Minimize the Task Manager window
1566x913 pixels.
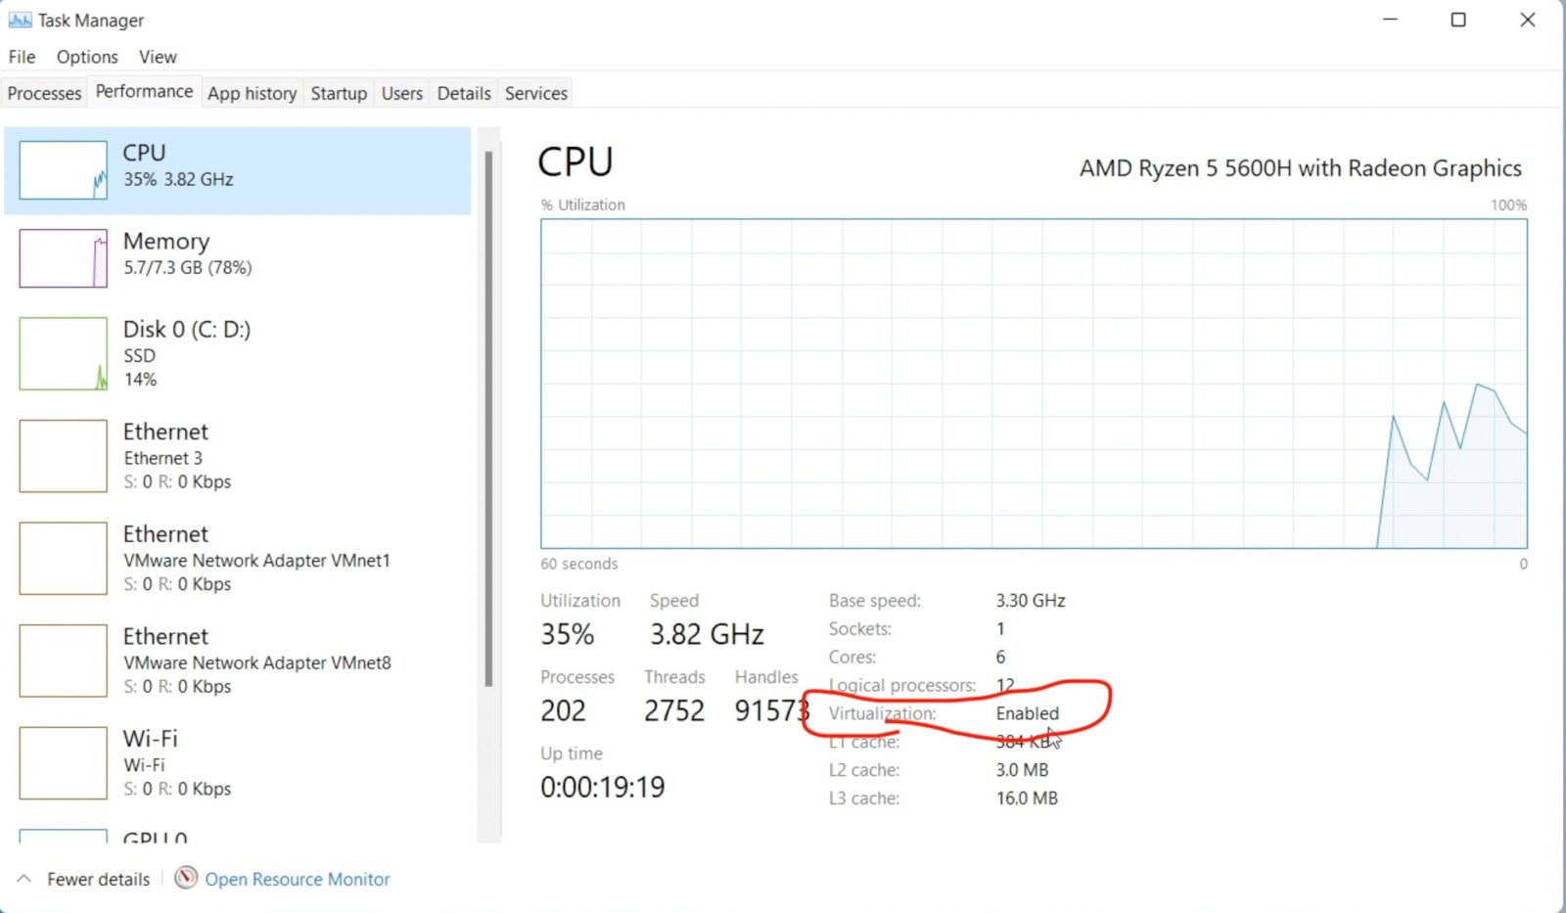1390,20
